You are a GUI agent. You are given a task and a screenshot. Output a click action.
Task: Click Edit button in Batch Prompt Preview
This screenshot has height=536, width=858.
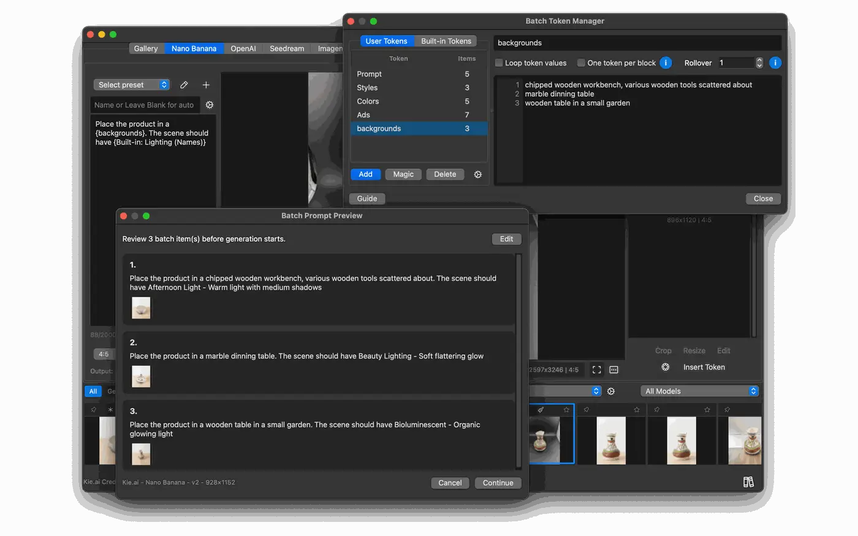(506, 239)
